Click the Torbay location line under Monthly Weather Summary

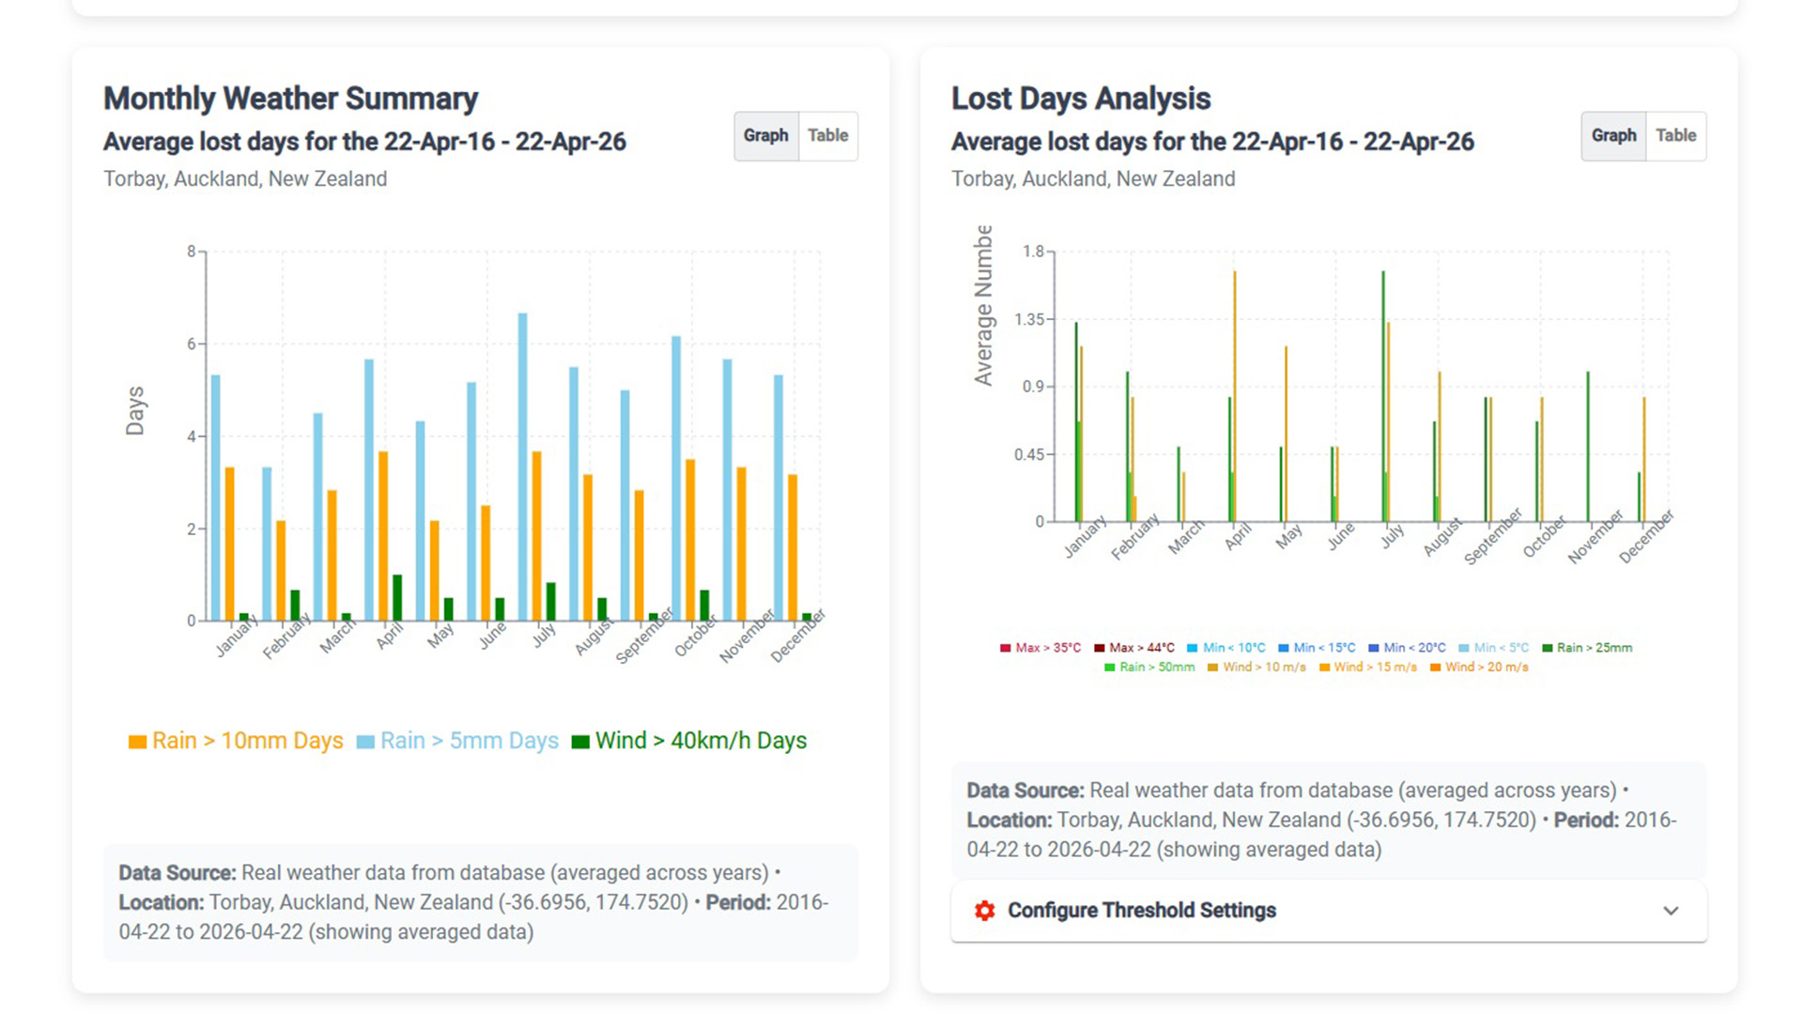(245, 179)
